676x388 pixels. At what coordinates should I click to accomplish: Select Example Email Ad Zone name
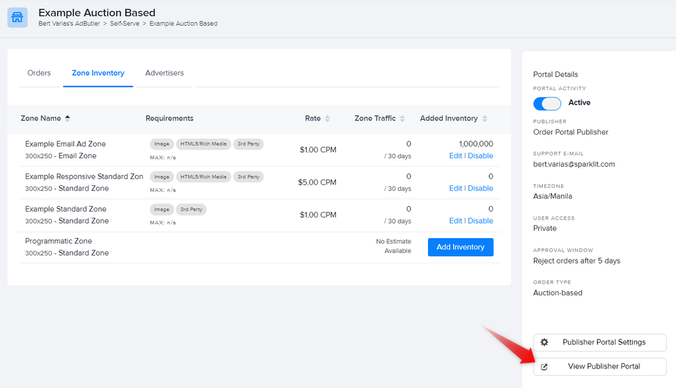[x=65, y=144]
